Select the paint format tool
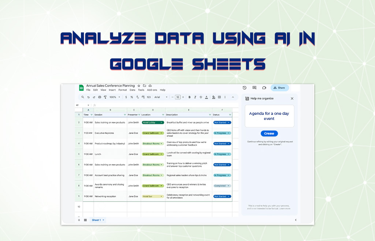Viewport: 375px width, 241px height. [105, 97]
